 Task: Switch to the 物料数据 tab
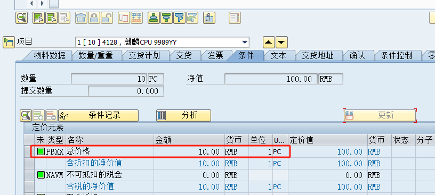pos(50,56)
